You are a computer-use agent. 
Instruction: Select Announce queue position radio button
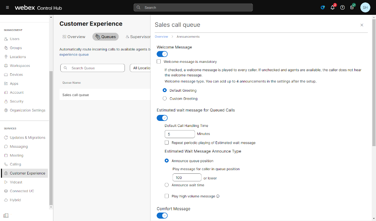point(167,161)
